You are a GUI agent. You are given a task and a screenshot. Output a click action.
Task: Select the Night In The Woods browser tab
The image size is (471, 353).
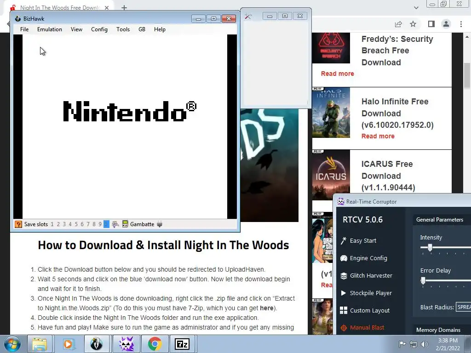click(60, 8)
